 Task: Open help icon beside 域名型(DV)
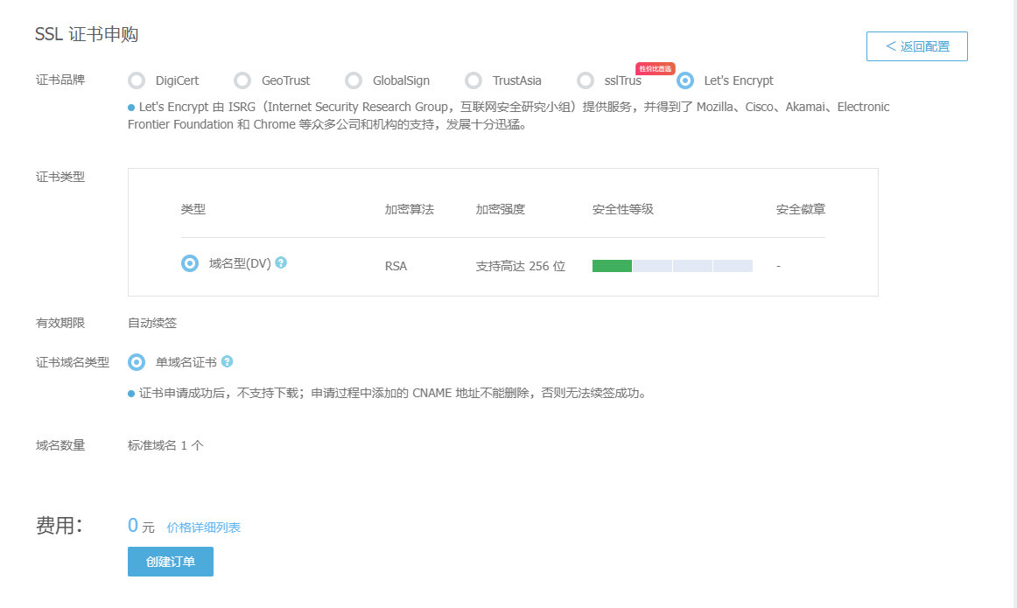[281, 262]
